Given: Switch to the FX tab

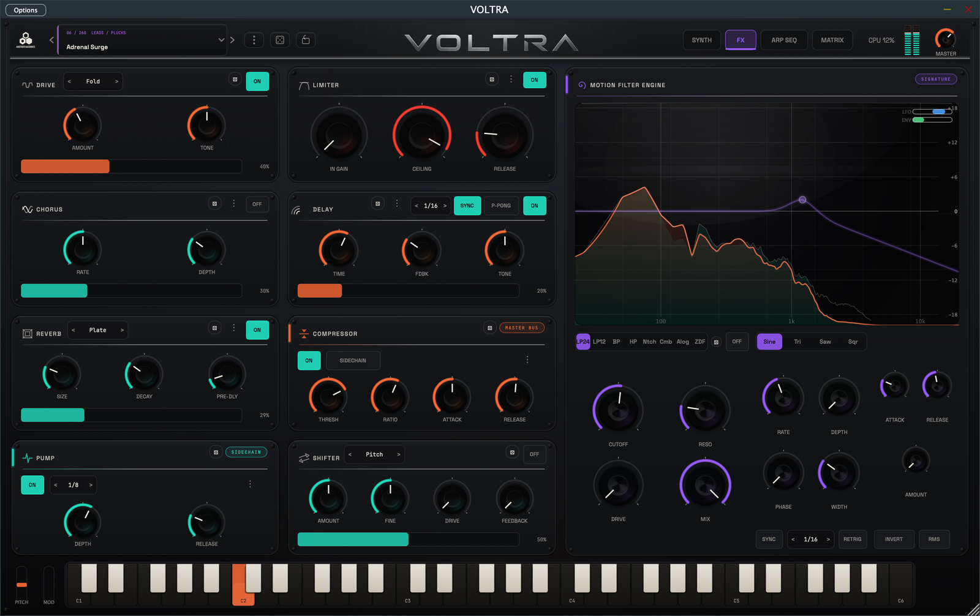Looking at the screenshot, I should coord(741,40).
